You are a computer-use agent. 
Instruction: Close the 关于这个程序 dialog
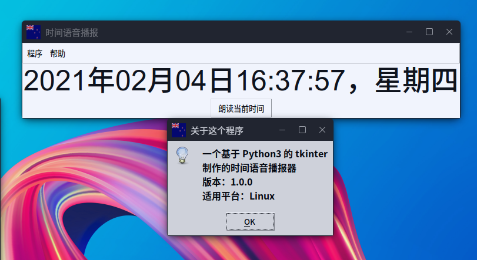click(x=322, y=130)
